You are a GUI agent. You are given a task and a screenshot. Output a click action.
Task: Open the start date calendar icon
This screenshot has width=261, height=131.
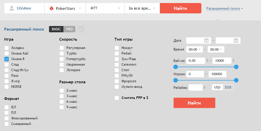coord(206,40)
